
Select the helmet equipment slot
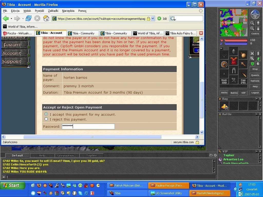point(234,52)
